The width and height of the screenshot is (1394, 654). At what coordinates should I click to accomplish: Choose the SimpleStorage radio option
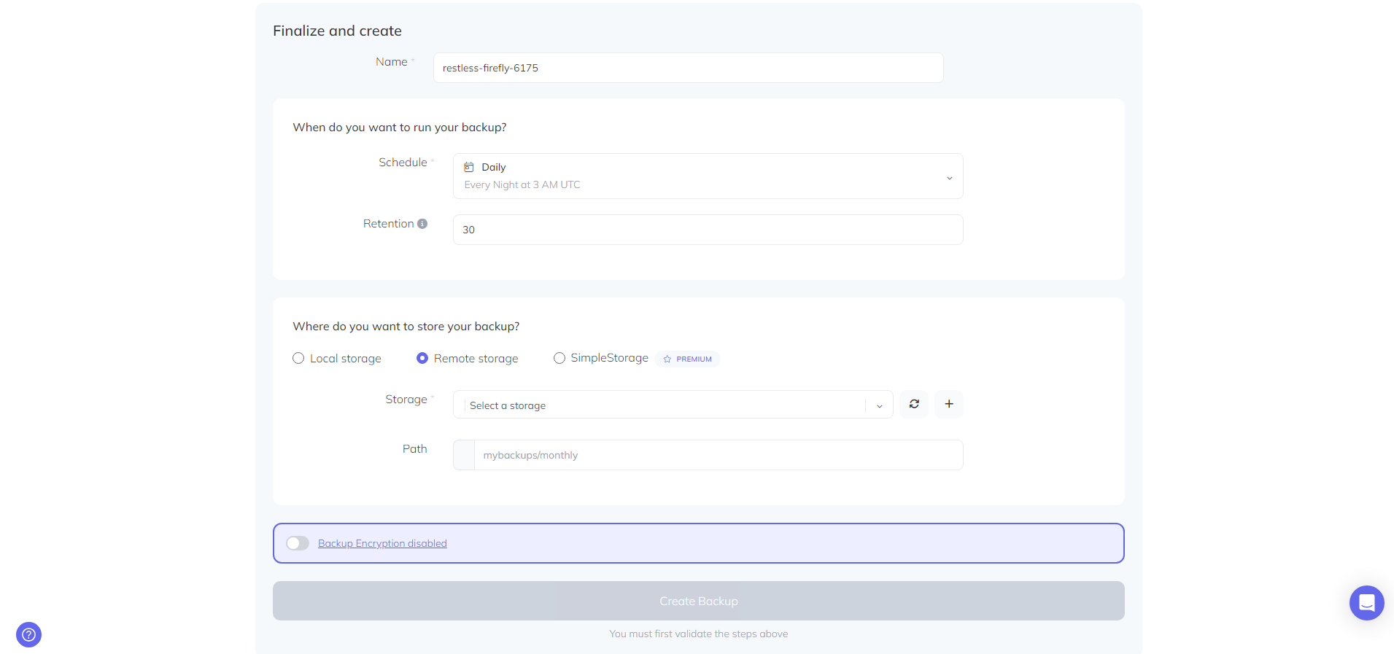559,358
